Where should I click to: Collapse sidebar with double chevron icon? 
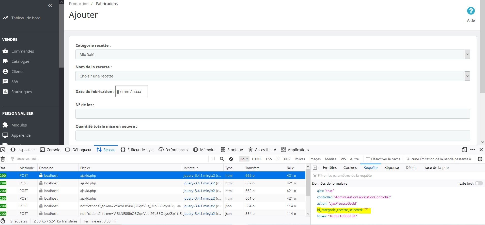click(x=50, y=5)
